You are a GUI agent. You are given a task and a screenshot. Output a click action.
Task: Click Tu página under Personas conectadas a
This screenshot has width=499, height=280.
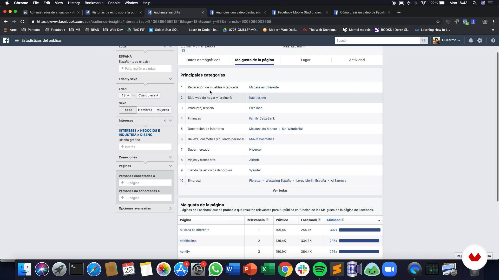click(145, 183)
